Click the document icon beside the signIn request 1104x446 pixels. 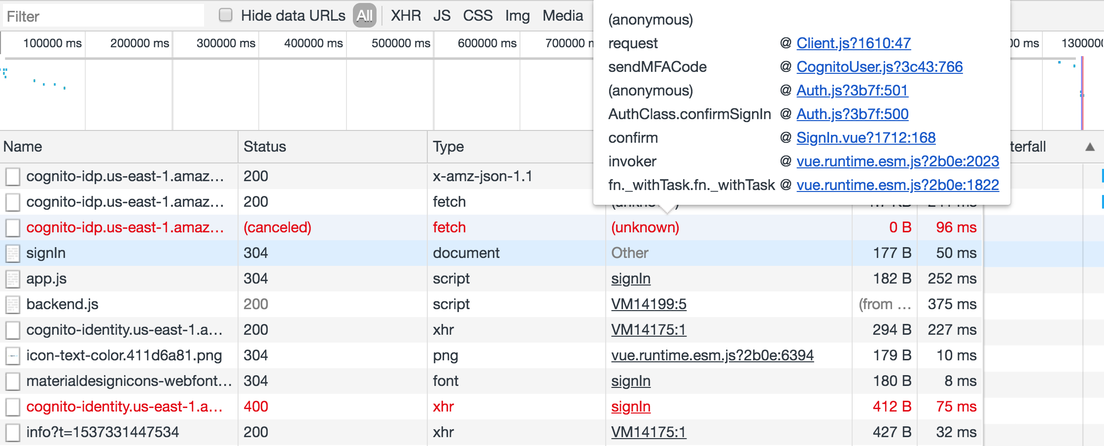(x=12, y=253)
